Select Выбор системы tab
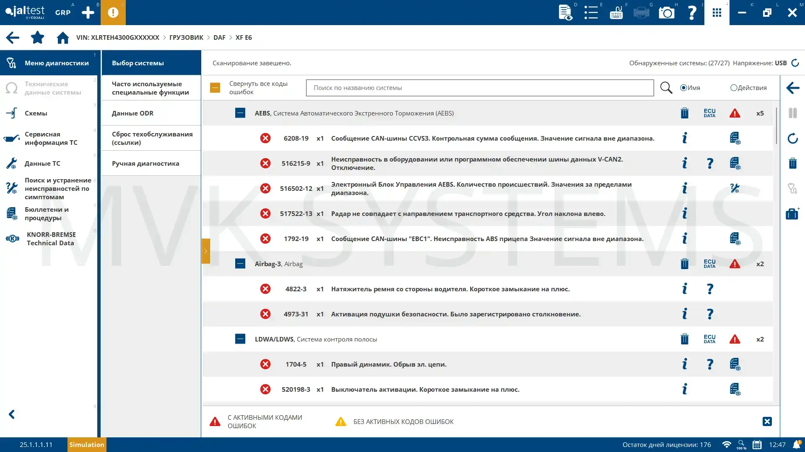 [x=151, y=63]
